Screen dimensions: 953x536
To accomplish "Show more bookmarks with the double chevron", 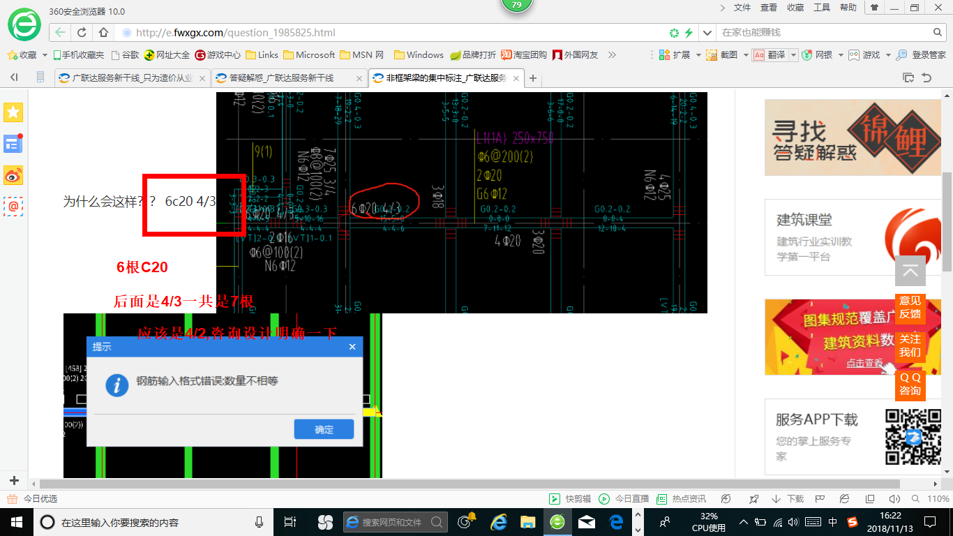I will coord(612,54).
